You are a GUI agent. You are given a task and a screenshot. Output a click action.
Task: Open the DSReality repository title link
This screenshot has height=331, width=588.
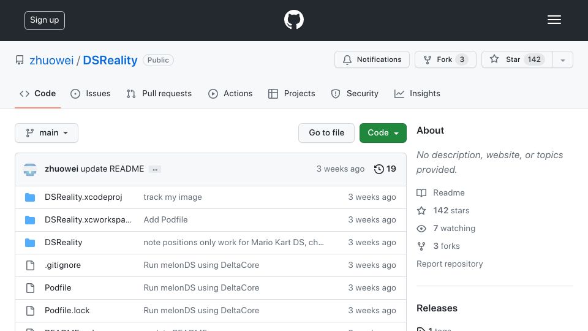[110, 60]
